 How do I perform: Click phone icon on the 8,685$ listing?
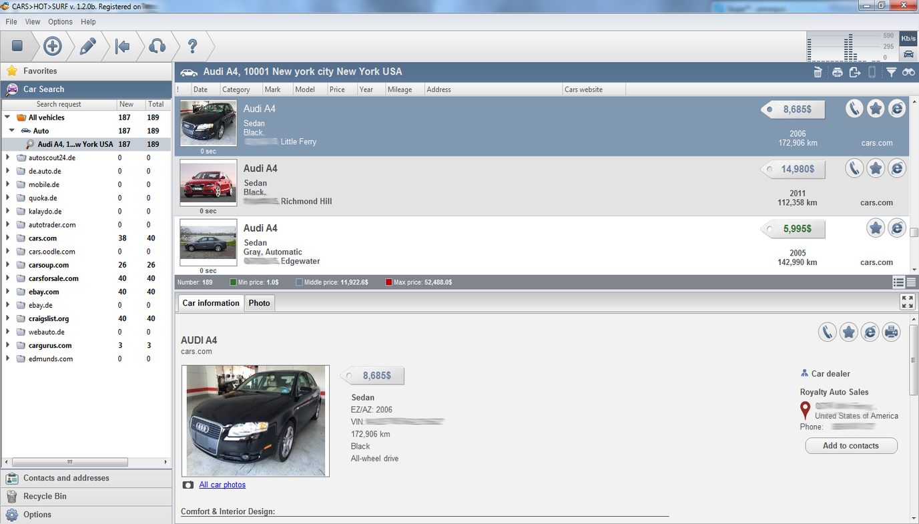[x=854, y=109]
